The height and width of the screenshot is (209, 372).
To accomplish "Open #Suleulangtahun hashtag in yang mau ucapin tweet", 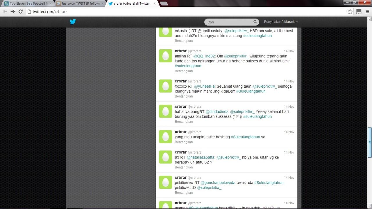I will tap(245, 137).
